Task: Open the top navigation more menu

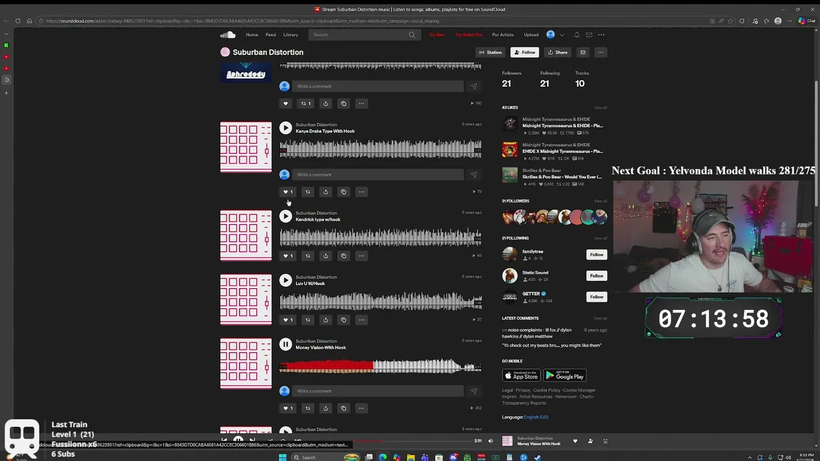Action: coord(601,35)
